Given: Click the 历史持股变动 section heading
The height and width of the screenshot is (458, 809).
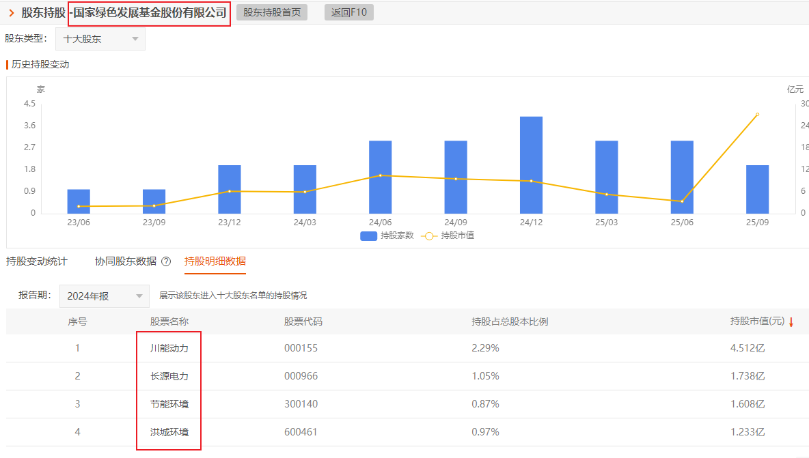Looking at the screenshot, I should (40, 64).
